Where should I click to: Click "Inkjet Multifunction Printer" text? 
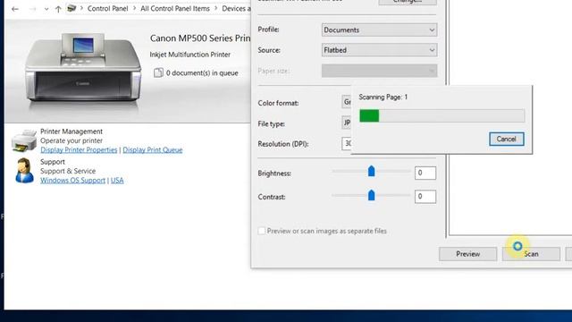[190, 55]
